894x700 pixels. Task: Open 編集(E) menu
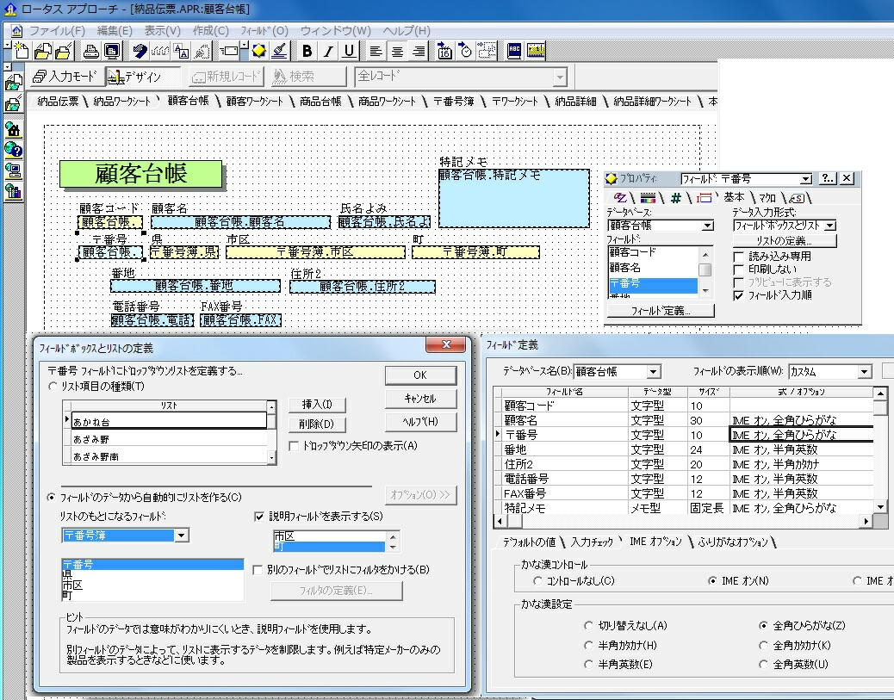(115, 31)
